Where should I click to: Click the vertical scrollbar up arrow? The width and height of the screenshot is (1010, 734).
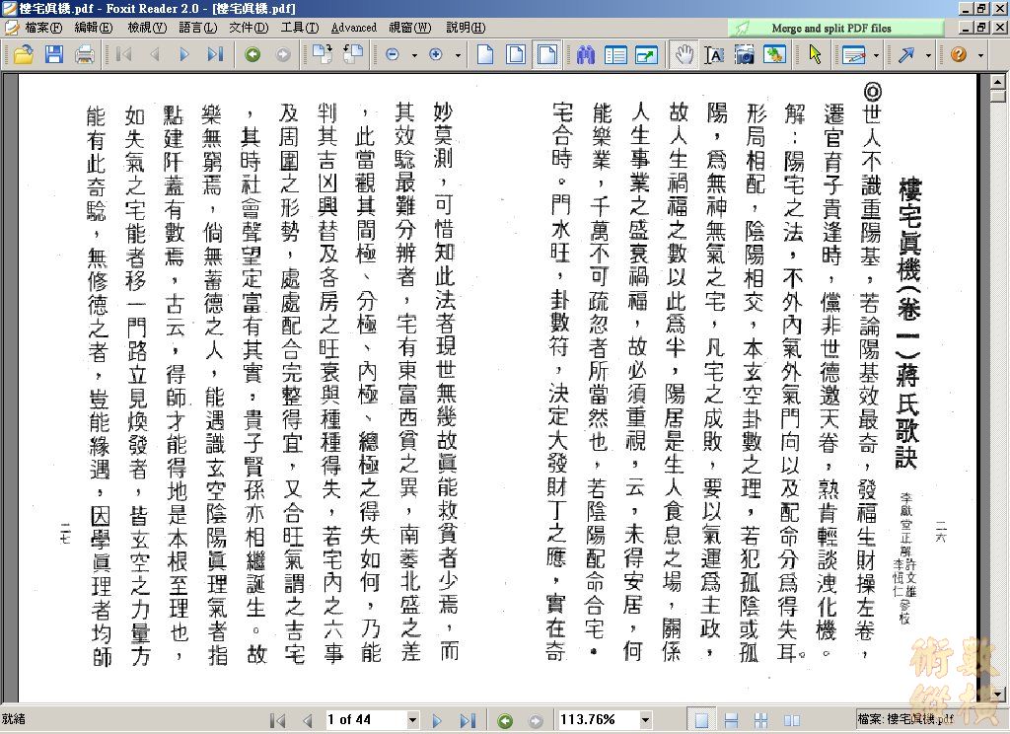click(998, 82)
